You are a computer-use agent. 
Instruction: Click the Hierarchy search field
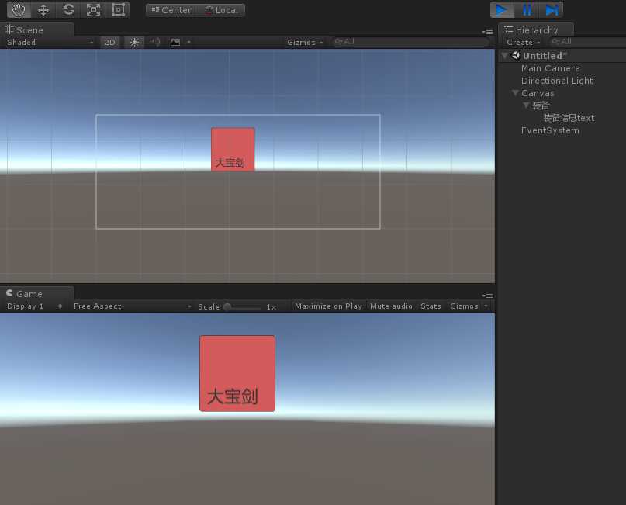click(x=587, y=42)
